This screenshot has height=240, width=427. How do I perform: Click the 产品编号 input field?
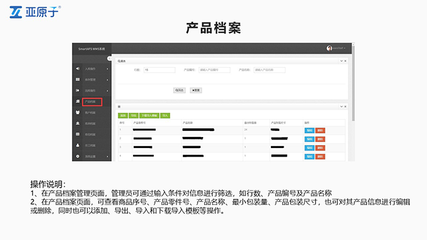coord(214,70)
